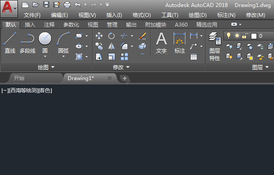Open the 格式(O) menu
The height and width of the screenshot is (175, 274).
click(141, 15)
